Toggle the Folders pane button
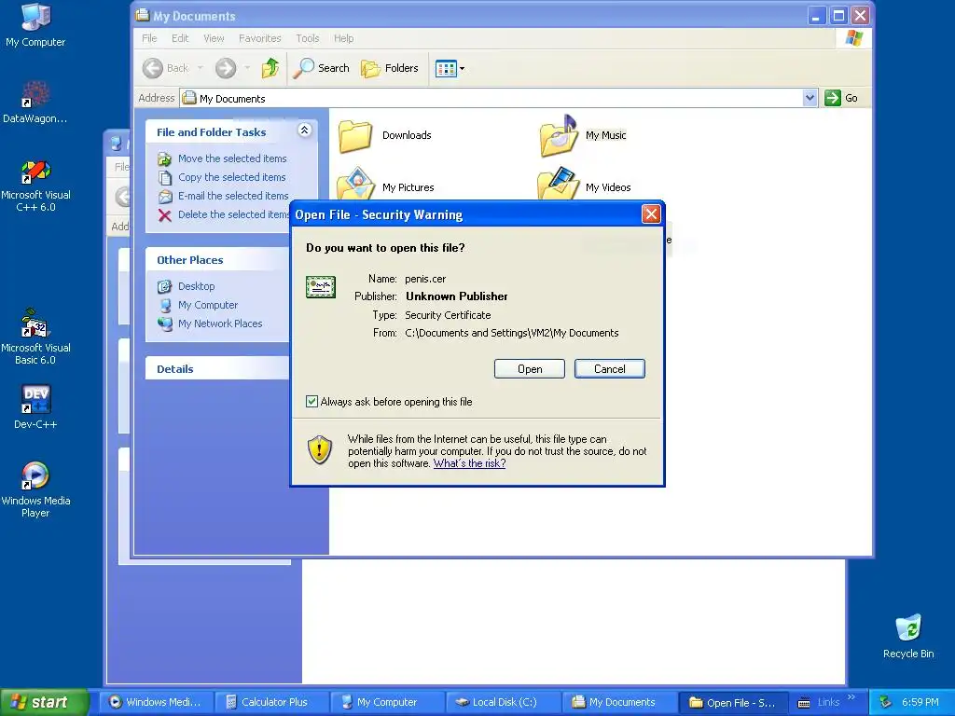Viewport: 955px width, 716px height. pyautogui.click(x=390, y=68)
